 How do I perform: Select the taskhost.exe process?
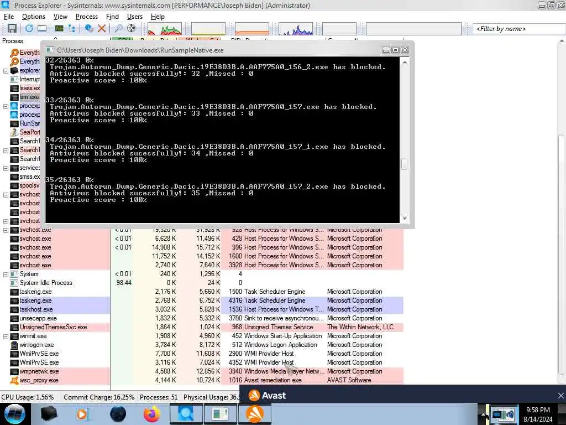(201, 309)
